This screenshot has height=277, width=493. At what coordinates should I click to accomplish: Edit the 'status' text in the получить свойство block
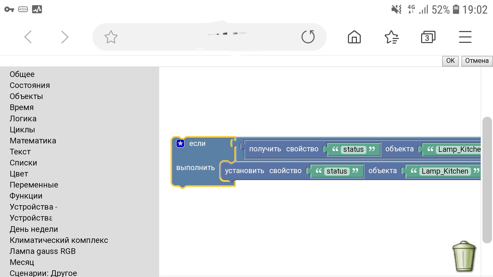353,149
